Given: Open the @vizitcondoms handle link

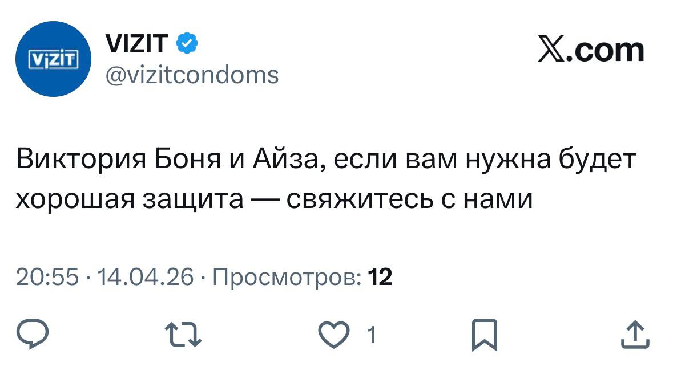Looking at the screenshot, I should [192, 74].
